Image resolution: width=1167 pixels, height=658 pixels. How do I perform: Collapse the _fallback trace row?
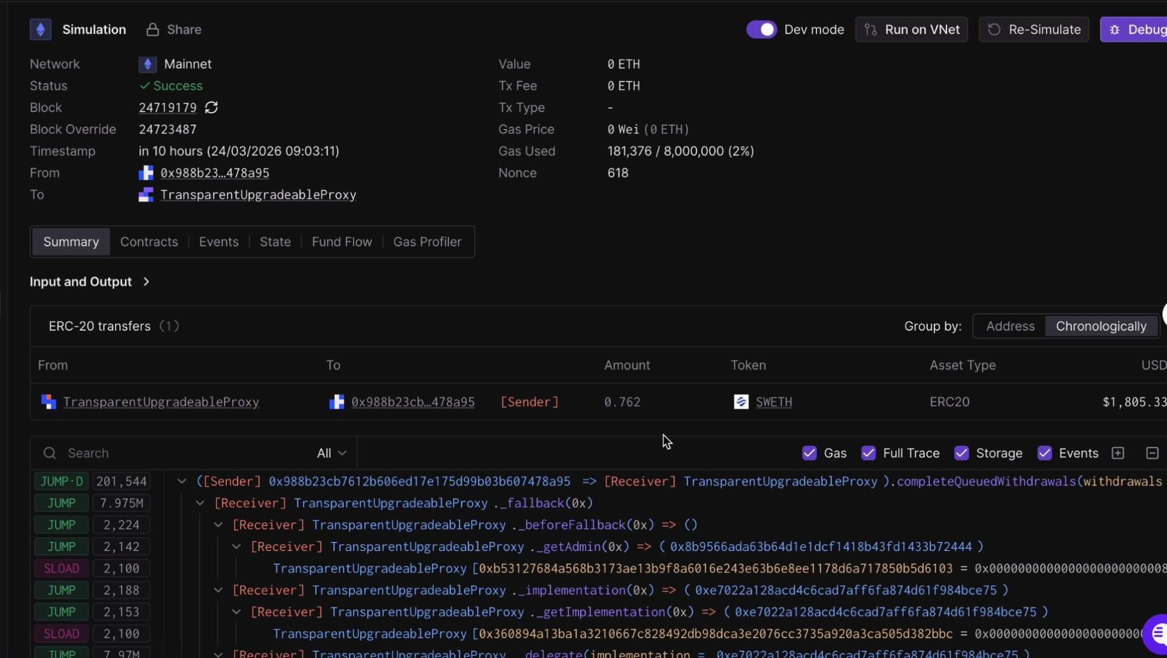click(200, 503)
